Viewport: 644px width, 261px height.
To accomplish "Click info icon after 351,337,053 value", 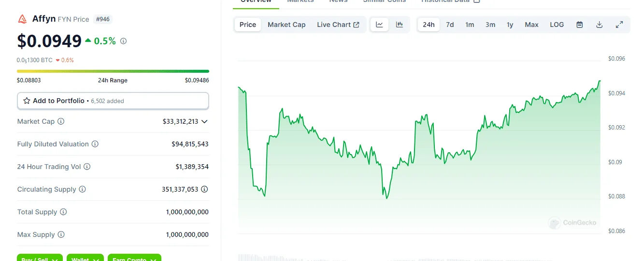I will (x=205, y=189).
